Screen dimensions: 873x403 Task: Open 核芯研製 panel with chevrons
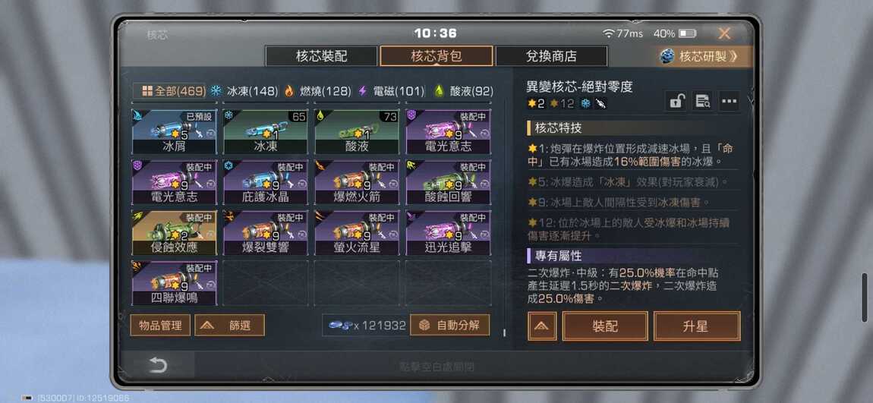click(x=698, y=56)
